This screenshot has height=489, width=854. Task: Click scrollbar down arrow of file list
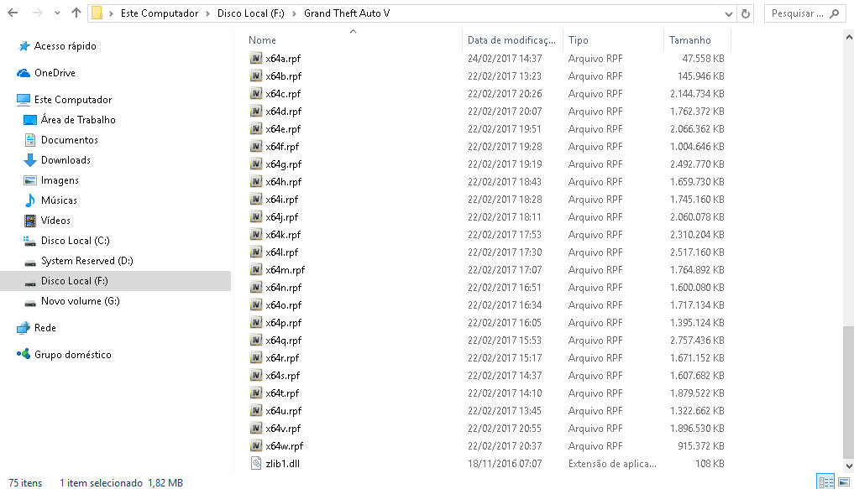pyautogui.click(x=849, y=466)
